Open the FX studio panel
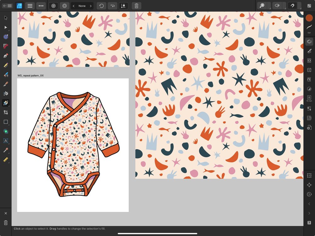 point(309,79)
